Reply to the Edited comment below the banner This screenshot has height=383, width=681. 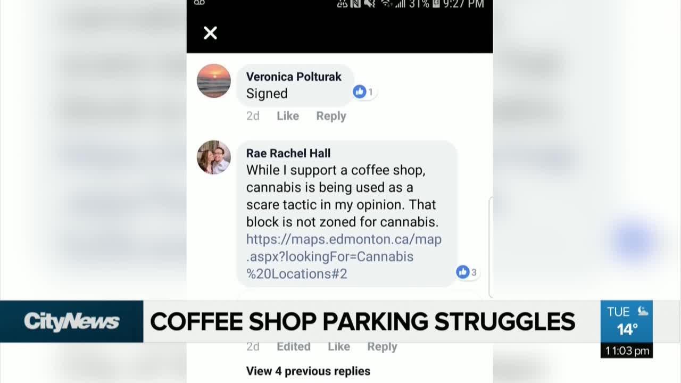[382, 347]
